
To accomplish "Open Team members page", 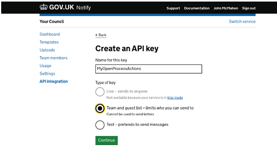I will (x=54, y=58).
